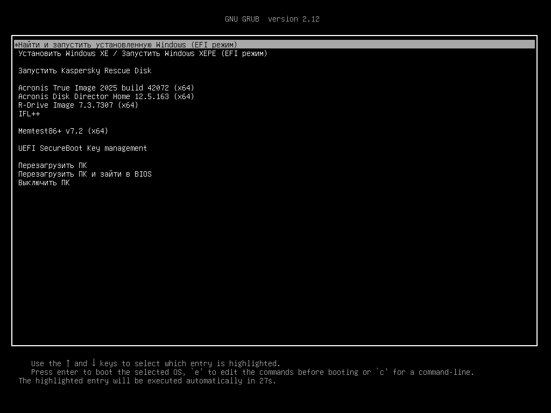
Task: Click the up arrow symbol in help text
Action: pyautogui.click(x=68, y=363)
